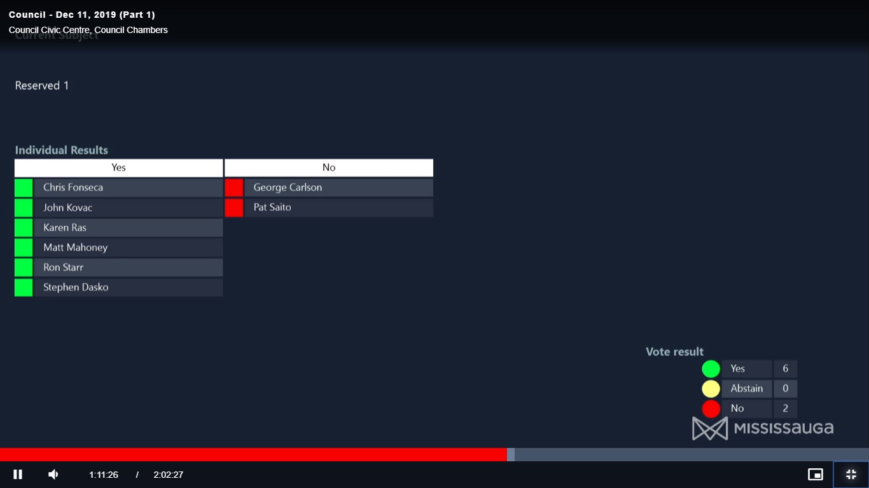869x488 pixels.
Task: Click green square beside Stephen Dasko
Action: click(24, 287)
